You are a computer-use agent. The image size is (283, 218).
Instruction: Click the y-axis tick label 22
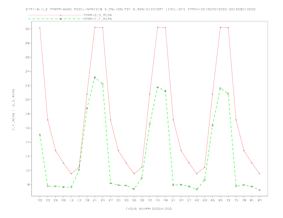[x=28, y=85]
